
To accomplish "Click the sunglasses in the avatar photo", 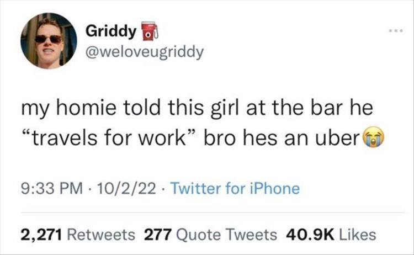I will tap(49, 39).
